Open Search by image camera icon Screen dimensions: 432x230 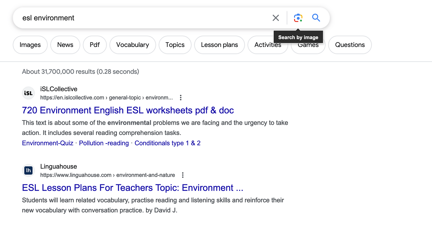click(x=298, y=18)
